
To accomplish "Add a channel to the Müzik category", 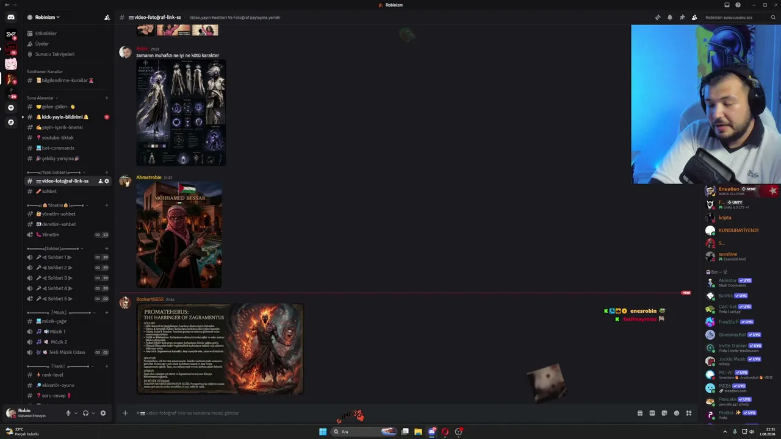I will [107, 313].
